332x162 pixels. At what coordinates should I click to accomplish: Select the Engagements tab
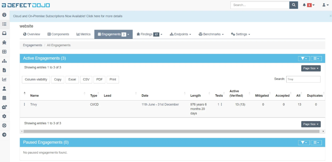click(x=113, y=34)
